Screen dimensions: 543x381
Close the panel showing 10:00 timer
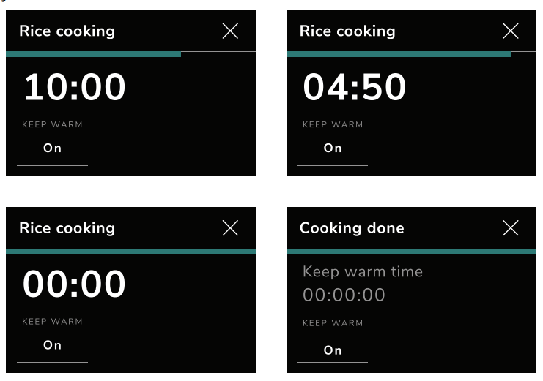[x=230, y=31]
